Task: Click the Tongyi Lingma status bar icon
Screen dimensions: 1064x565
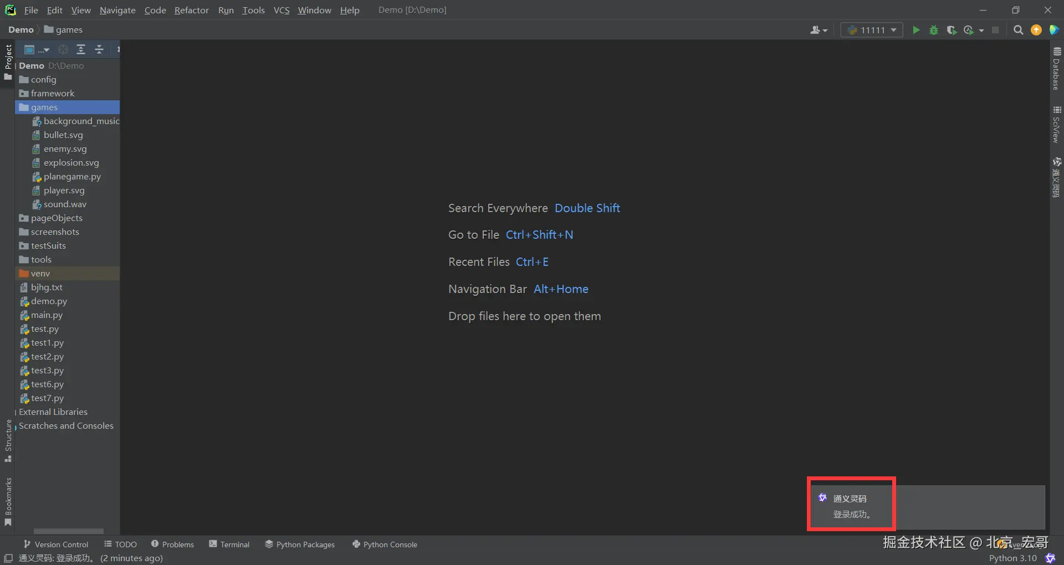Action: click(x=1050, y=558)
